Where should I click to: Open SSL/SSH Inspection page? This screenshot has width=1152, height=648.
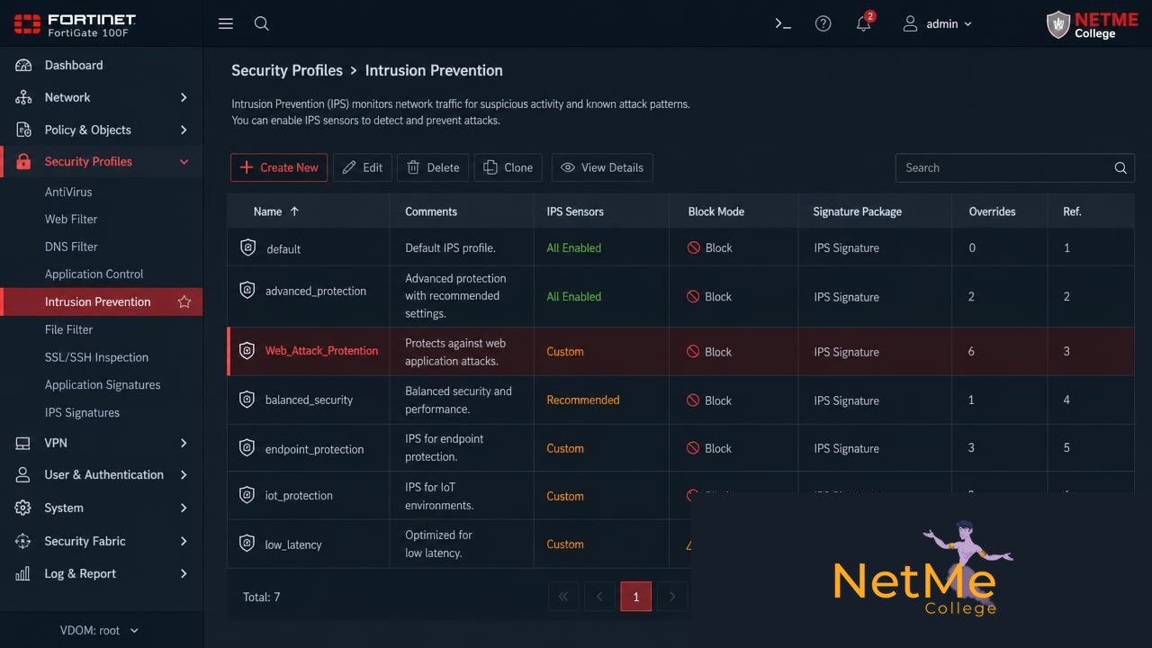point(96,357)
